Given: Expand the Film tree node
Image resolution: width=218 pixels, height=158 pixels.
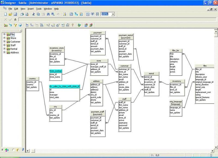Looking at the screenshot, I should click(4, 34).
